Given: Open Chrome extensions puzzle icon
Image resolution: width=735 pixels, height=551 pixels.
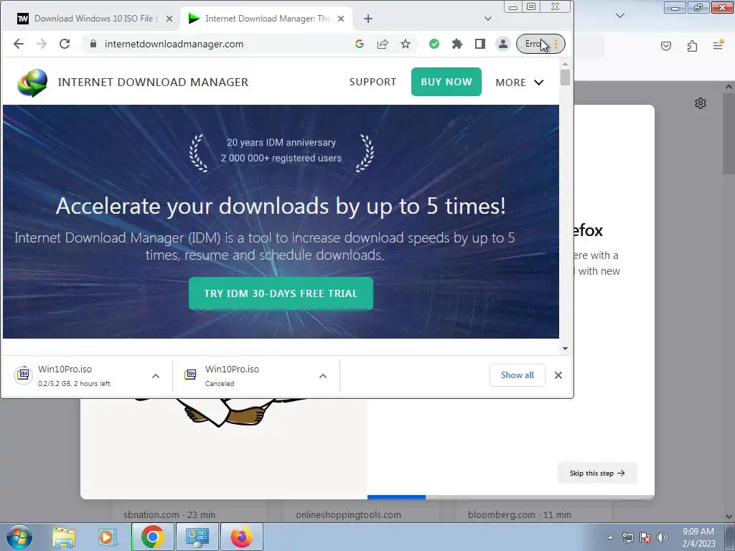Looking at the screenshot, I should click(x=457, y=44).
